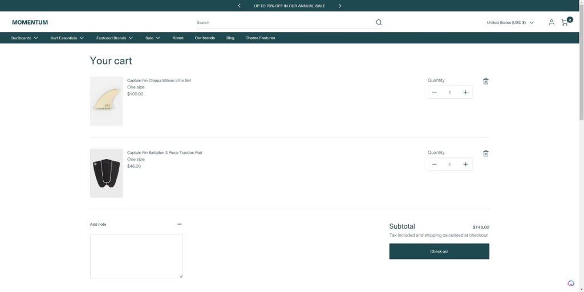
Task: Open the Blog menu item
Action: click(230, 38)
